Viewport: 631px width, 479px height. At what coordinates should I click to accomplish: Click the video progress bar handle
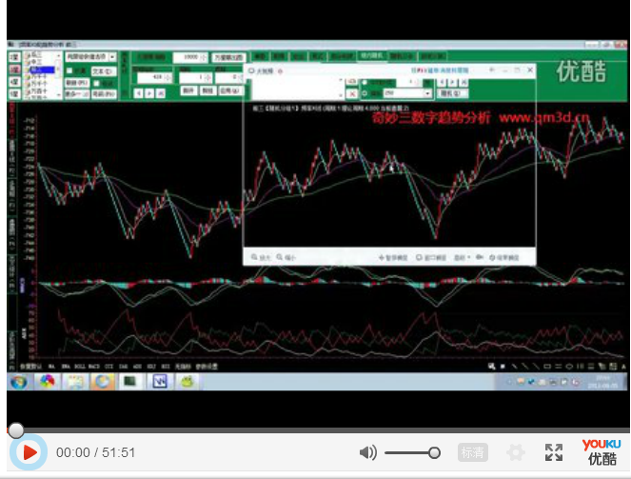click(15, 430)
